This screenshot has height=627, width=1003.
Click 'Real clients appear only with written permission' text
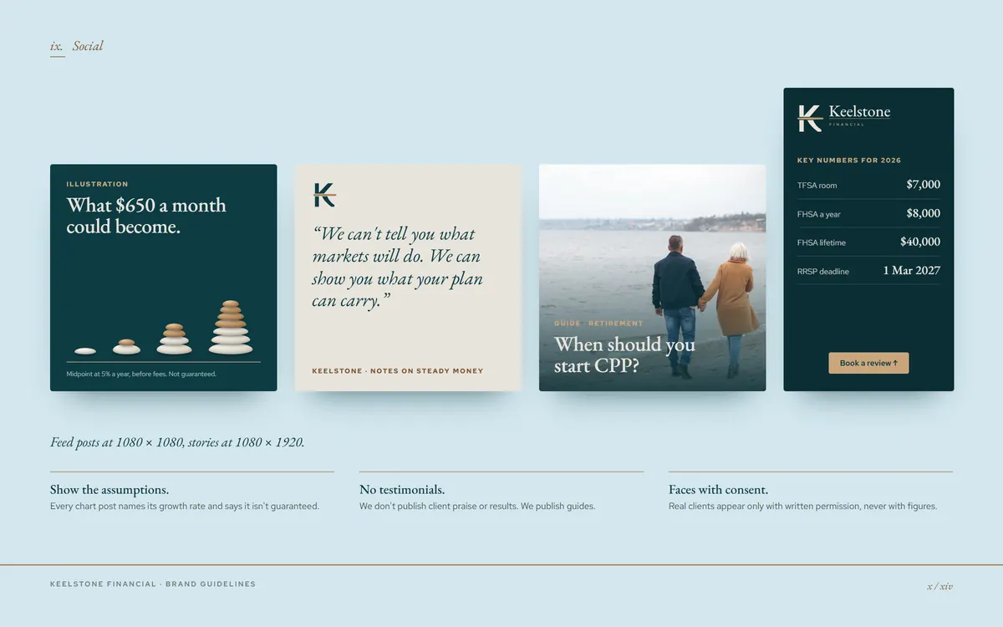802,506
